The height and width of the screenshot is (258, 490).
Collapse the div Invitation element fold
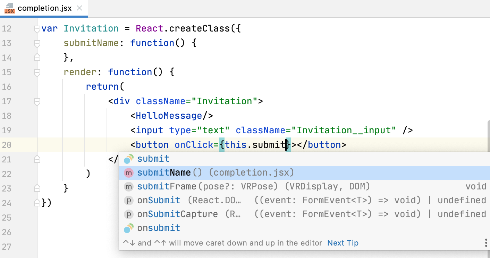pos(36,101)
